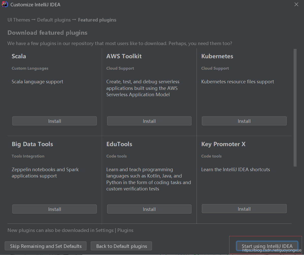Click the Custom Languages category label
The image size is (304, 255).
tap(30, 68)
